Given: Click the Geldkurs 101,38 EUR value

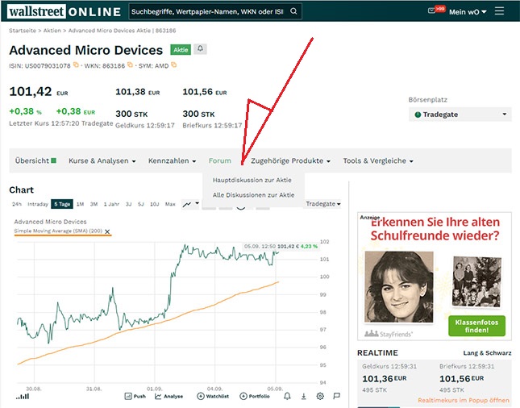Looking at the screenshot, I should 137,92.
